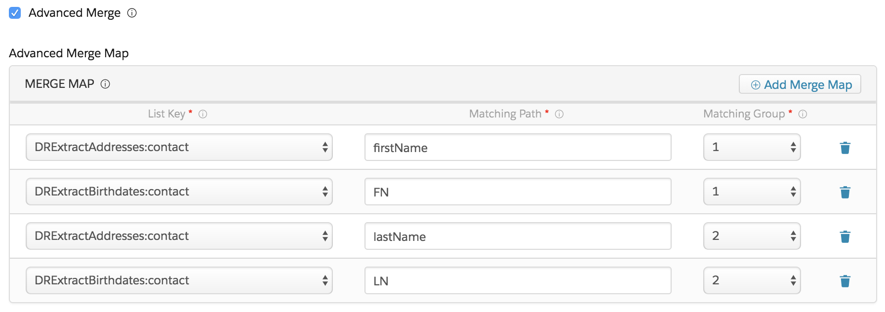
Task: Open List Key dropdown in first row
Action: [x=179, y=147]
